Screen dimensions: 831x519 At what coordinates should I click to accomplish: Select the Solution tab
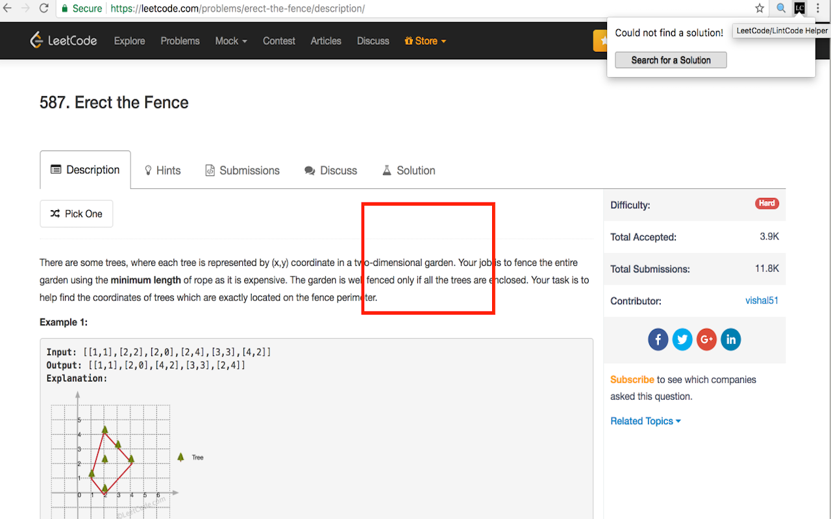coord(408,171)
